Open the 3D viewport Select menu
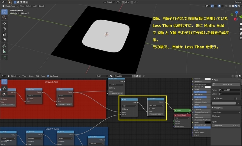Viewport: 242px width, 146px height. coord(29,6)
